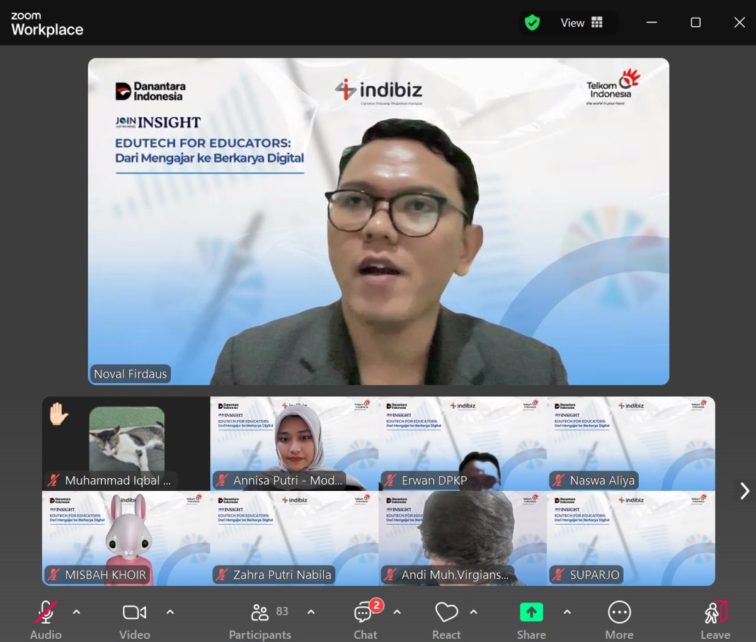Open the View menu

pos(572,22)
